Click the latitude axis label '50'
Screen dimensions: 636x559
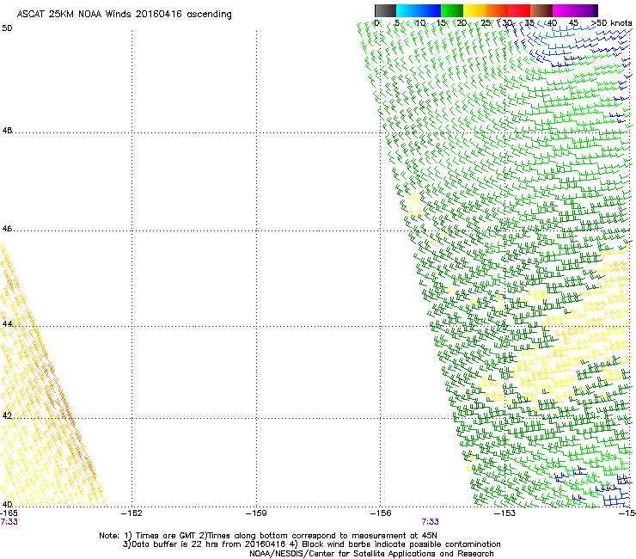tap(7, 28)
